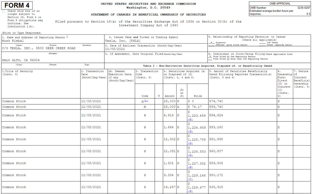Select the beneficially owned amount 559,506
Image resolution: width=313 pixels, height=194 pixels.
[216, 163]
